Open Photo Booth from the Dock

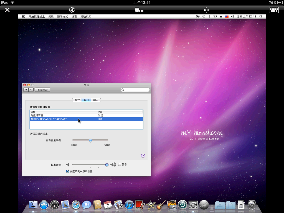click(140, 204)
